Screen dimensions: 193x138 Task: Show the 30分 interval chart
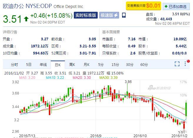click(130, 64)
